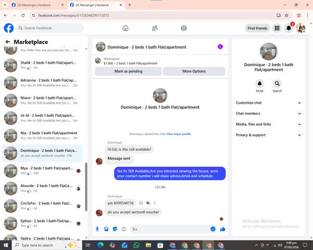The image size is (313, 250).
Task: Expand the Chat members section
Action: pyautogui.click(x=269, y=114)
